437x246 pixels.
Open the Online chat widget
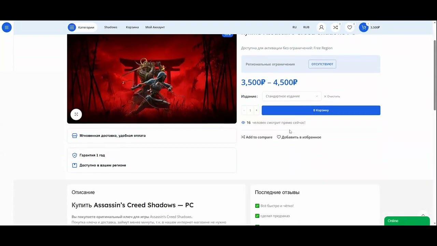[x=407, y=221]
